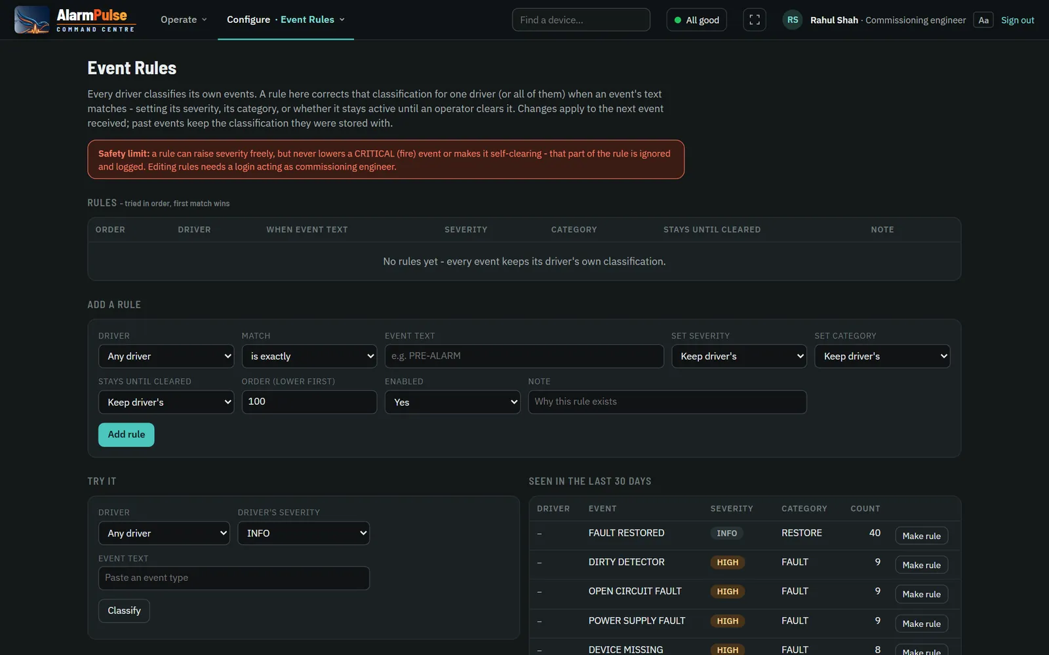
Task: Make rule for DIRTY DETECTOR
Action: coord(921,565)
